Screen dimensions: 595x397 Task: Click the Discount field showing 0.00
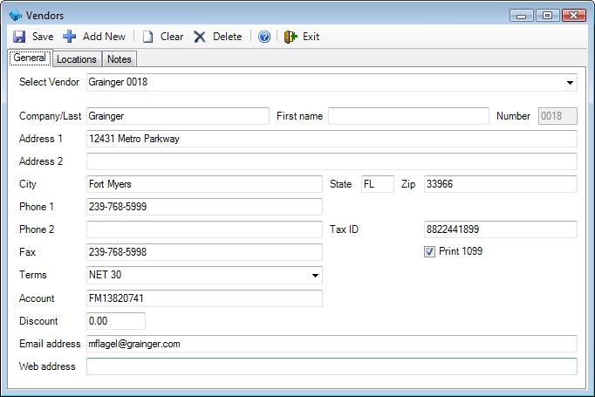pos(116,321)
